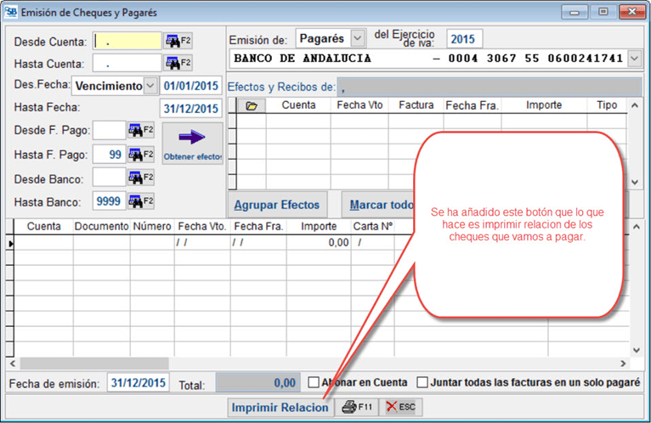Image resolution: width=651 pixels, height=423 pixels.
Task: Click lower grid vertical scroll-down arrow
Action: point(637,350)
